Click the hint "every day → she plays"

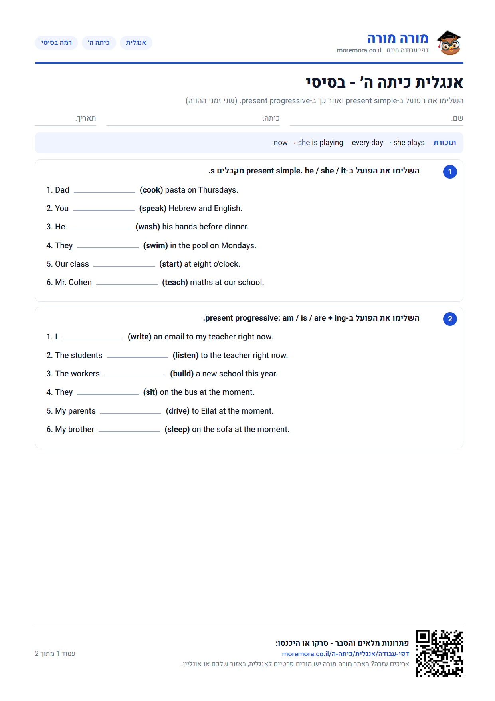388,143
